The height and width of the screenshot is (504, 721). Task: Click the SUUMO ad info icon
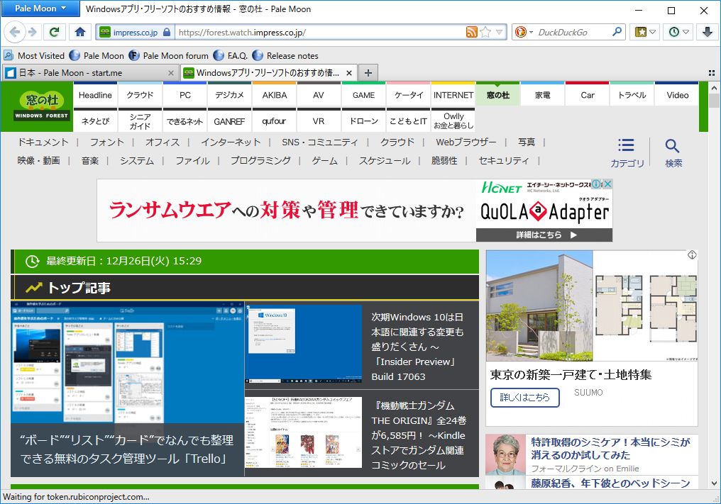[692, 255]
